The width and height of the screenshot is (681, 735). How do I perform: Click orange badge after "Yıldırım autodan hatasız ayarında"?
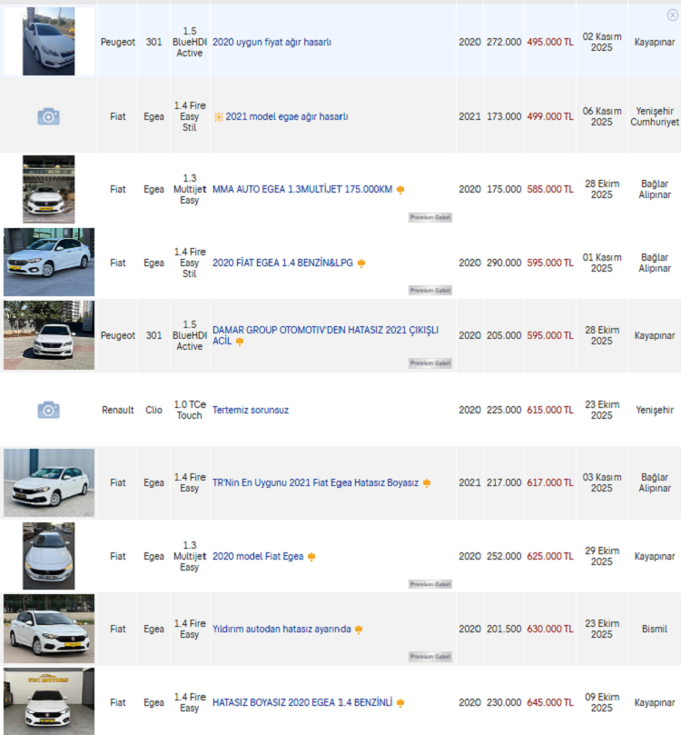[359, 630]
